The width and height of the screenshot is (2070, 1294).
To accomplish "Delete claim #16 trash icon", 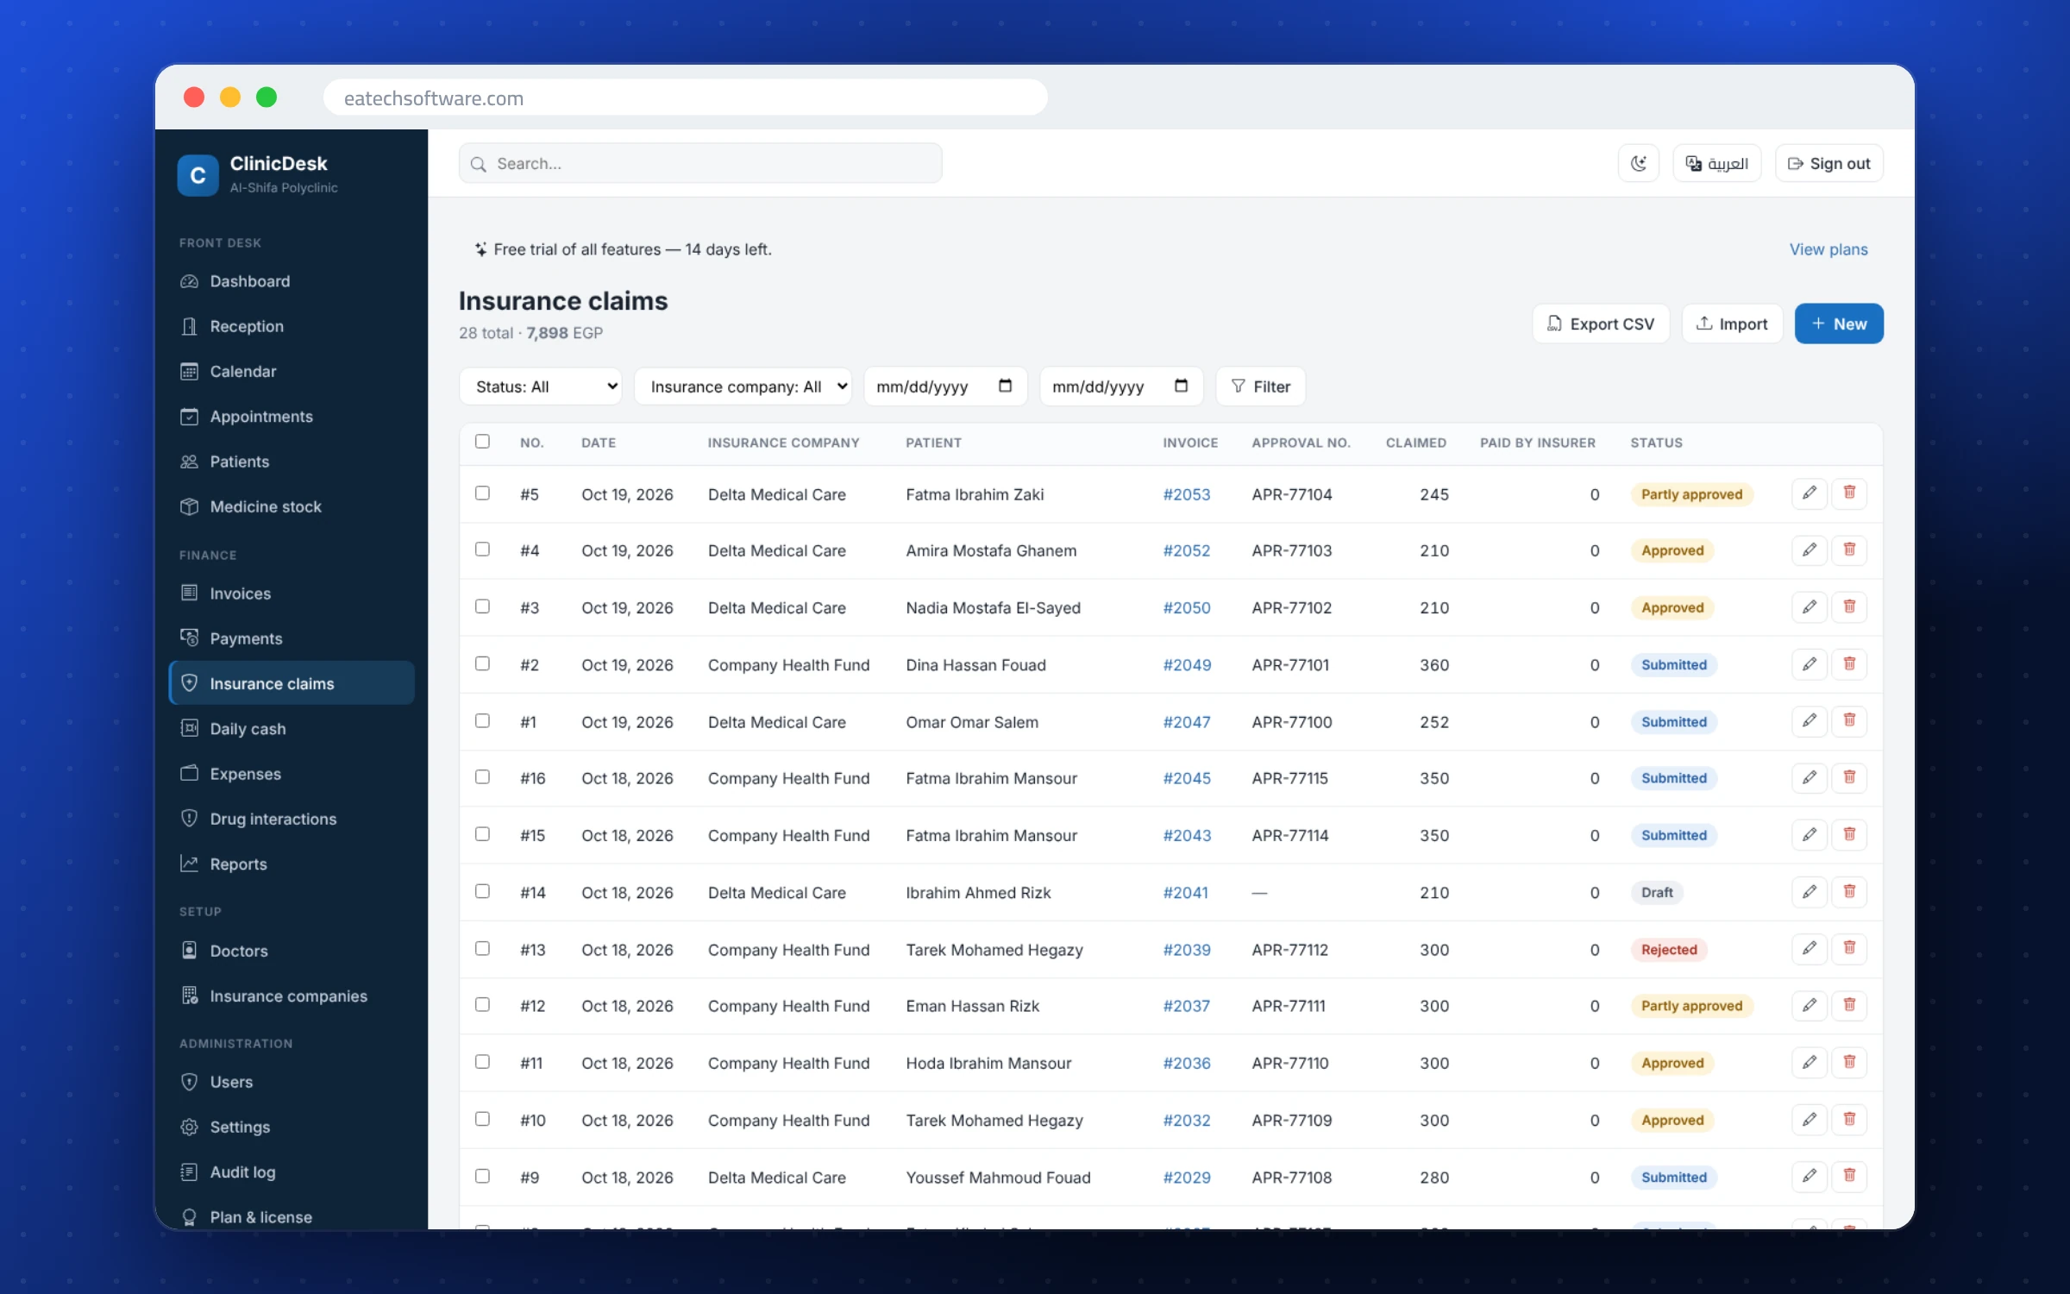I will coord(1849,777).
